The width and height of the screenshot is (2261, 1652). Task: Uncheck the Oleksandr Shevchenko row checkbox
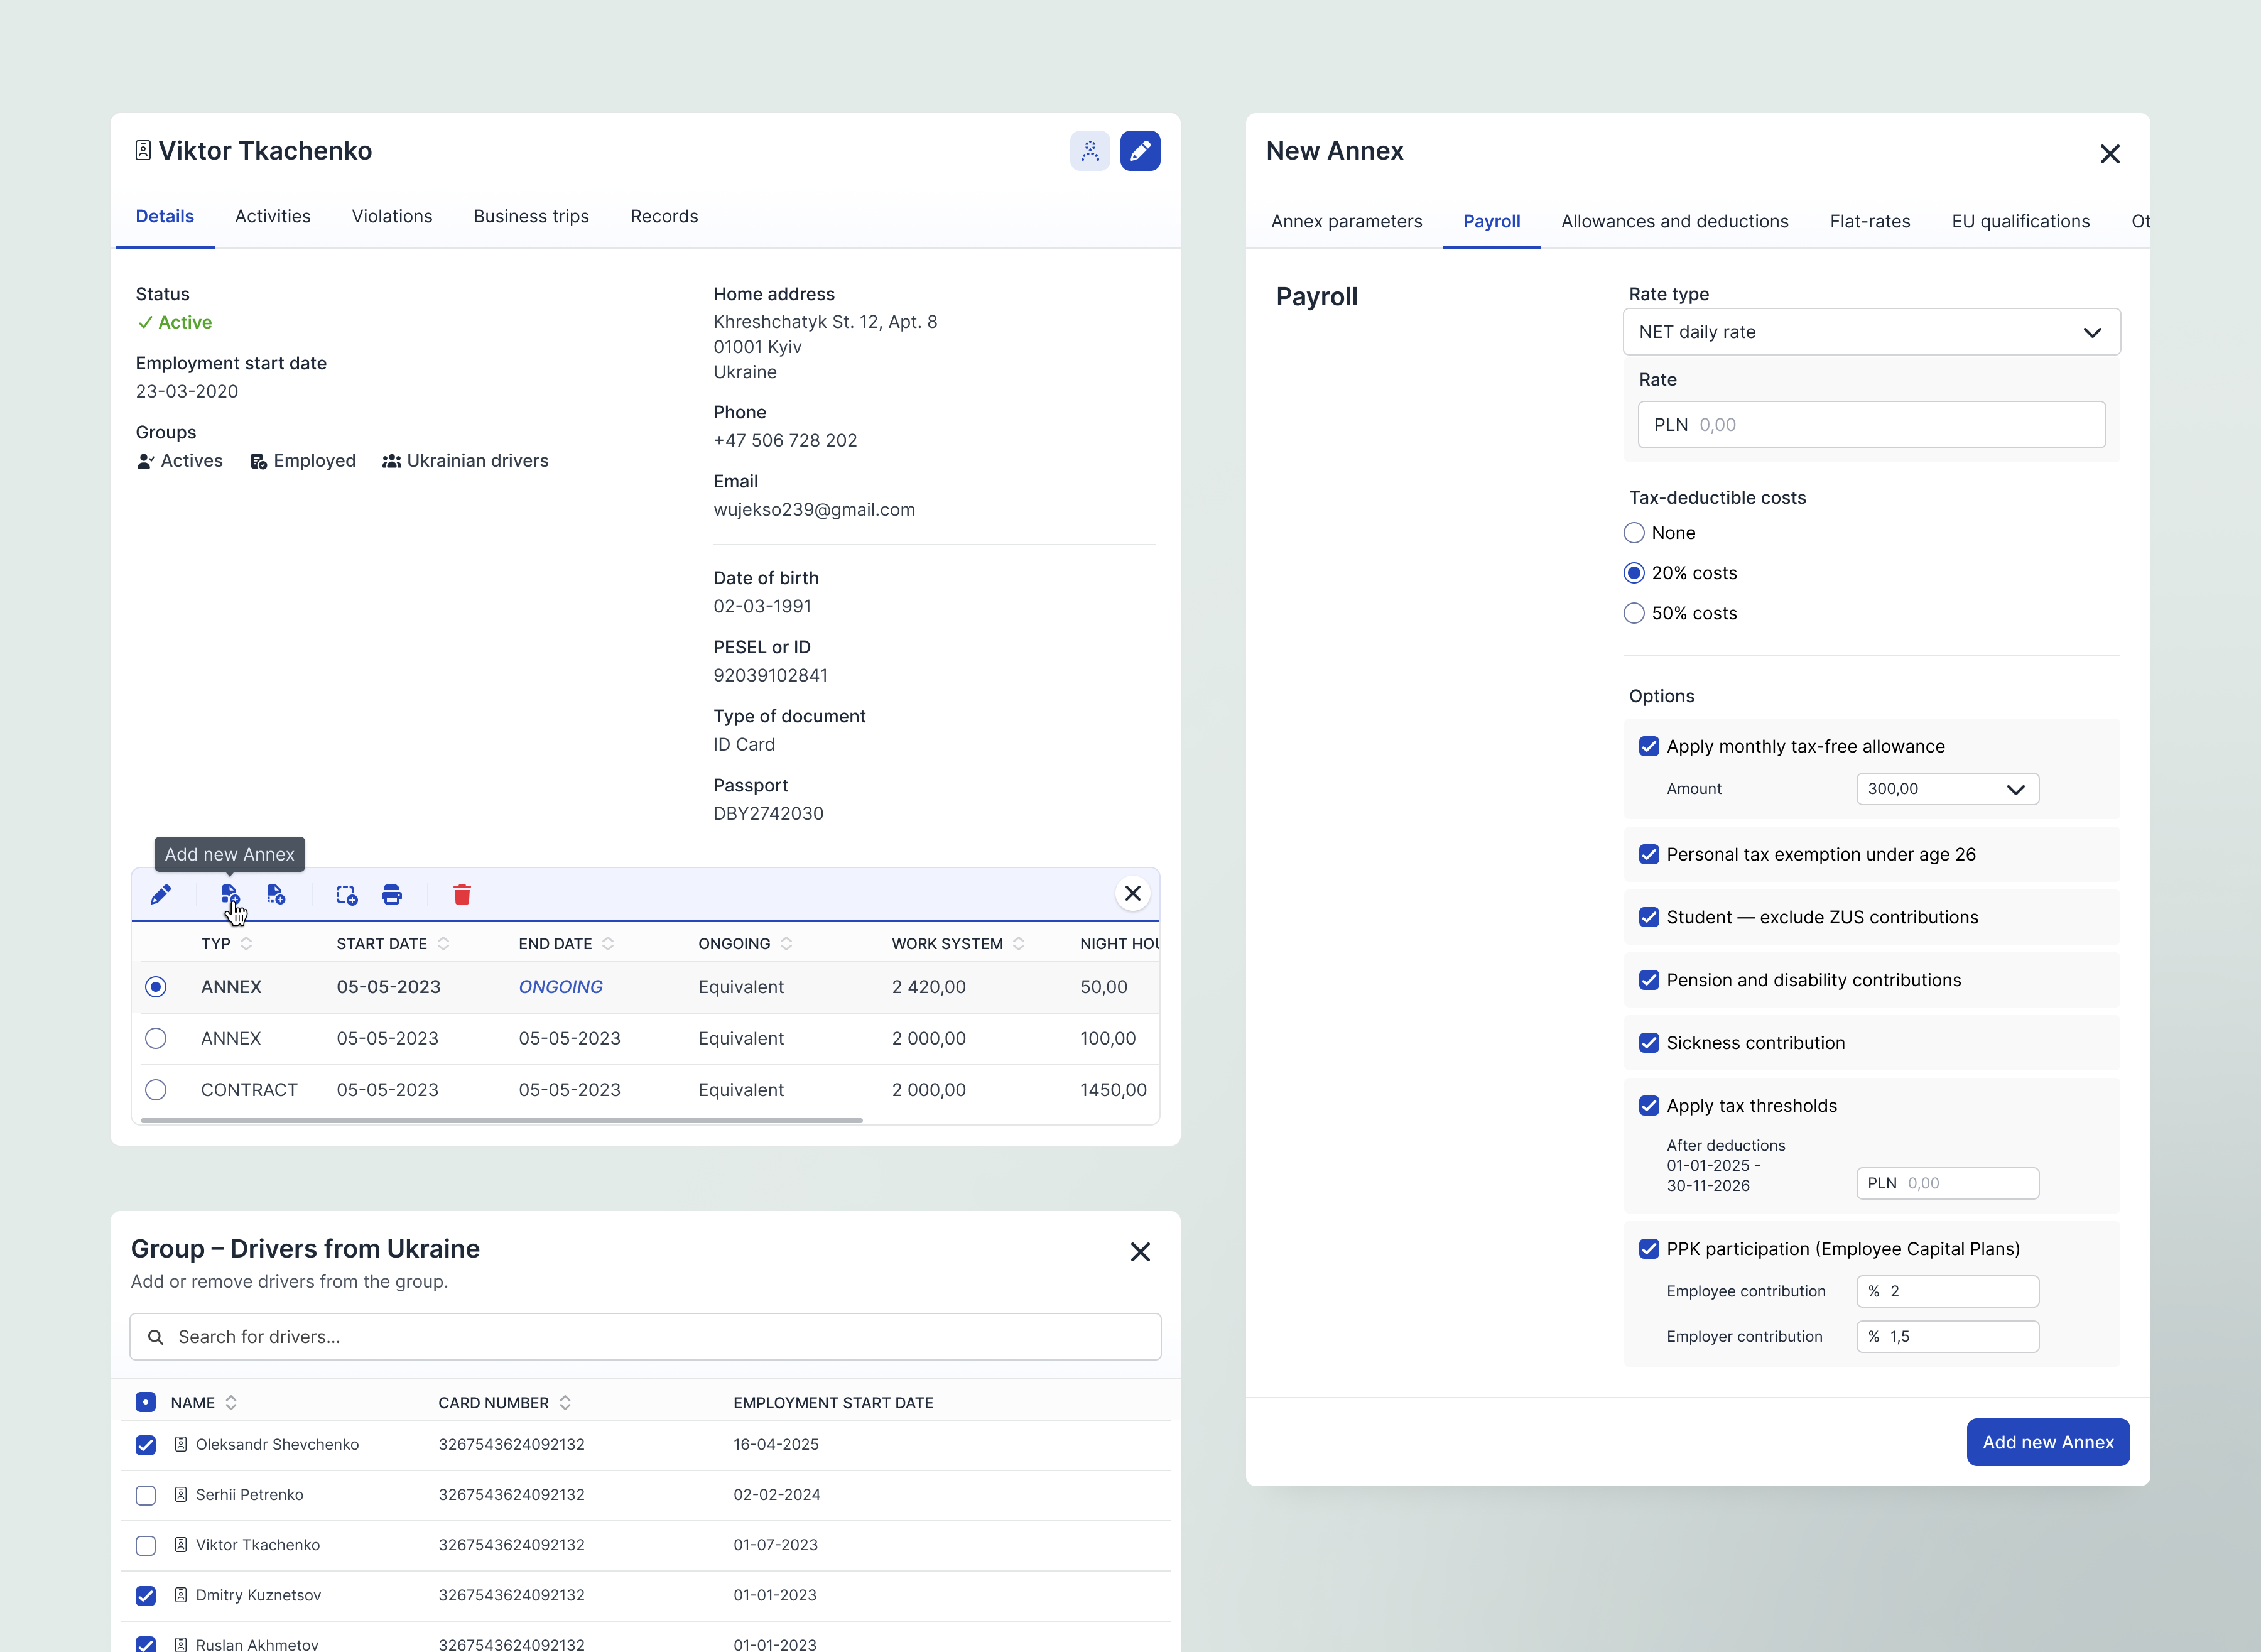(x=146, y=1445)
